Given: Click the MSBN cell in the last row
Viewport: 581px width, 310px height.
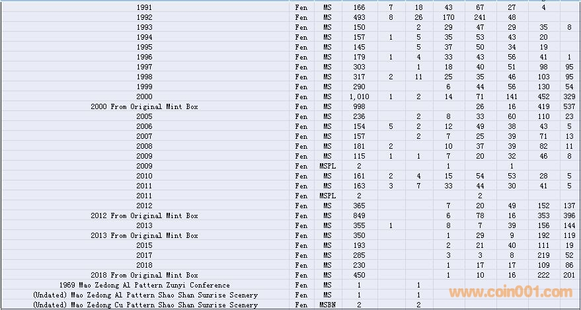Looking at the screenshot, I should [x=328, y=305].
